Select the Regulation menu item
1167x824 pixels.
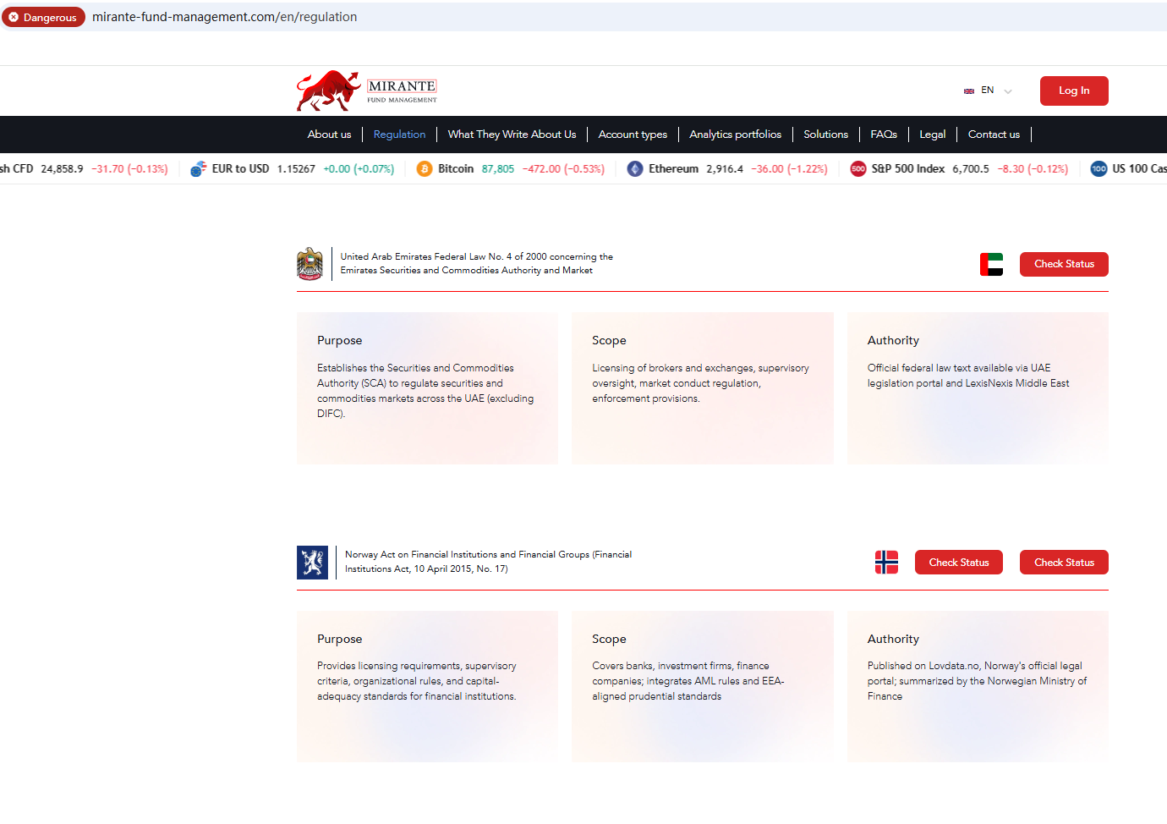(399, 135)
